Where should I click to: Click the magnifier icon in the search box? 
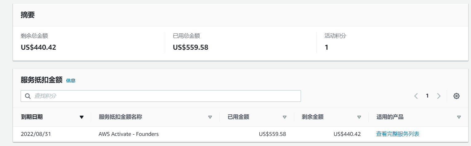(28, 96)
